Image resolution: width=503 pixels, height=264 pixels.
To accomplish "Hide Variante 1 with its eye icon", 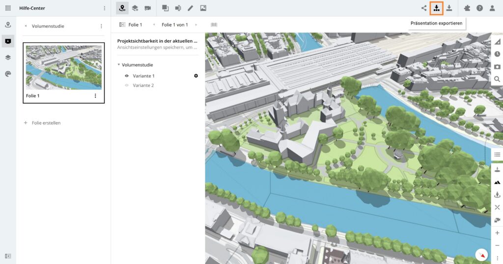I will point(127,76).
